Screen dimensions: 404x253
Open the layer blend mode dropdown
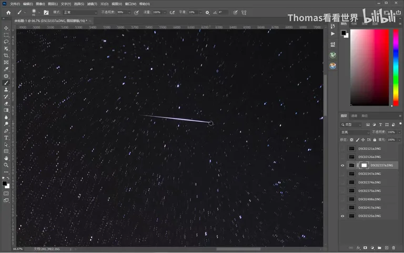[x=355, y=132]
